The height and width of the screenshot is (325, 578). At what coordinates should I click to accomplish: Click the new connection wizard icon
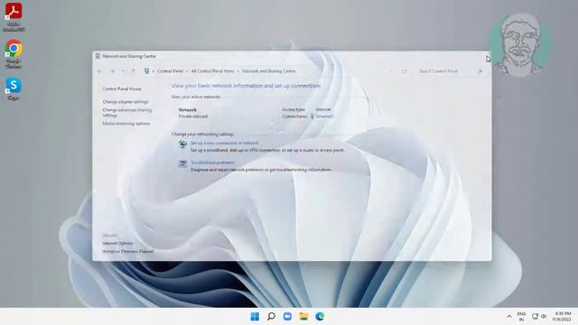pos(182,144)
